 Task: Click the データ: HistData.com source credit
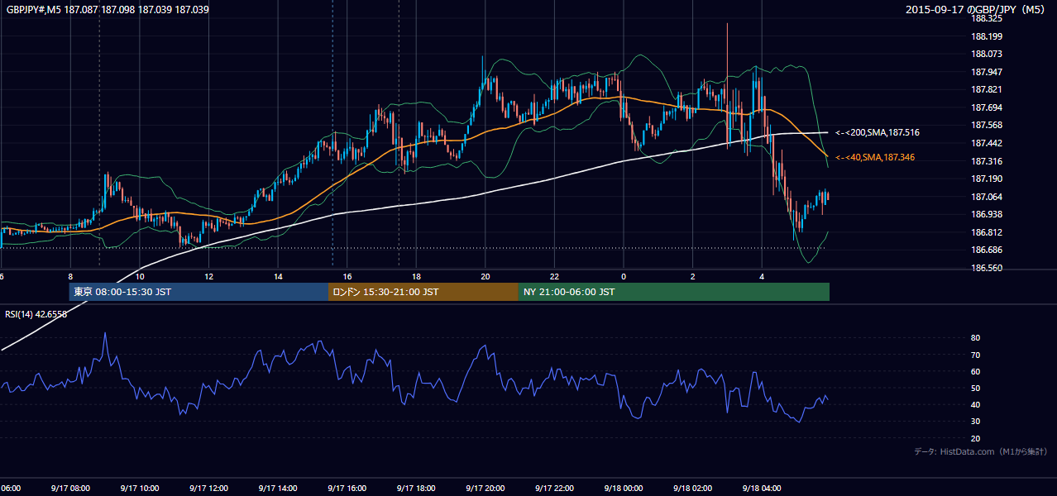[x=981, y=451]
